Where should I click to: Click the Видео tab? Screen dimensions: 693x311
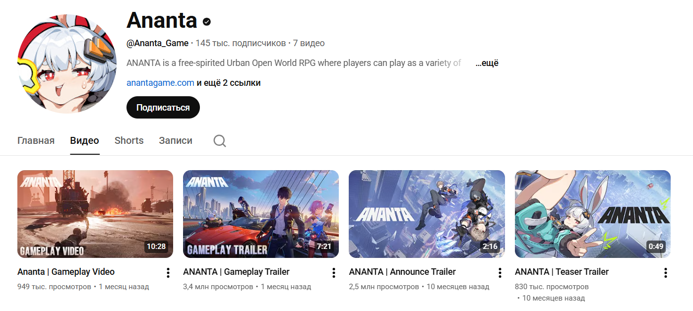pyautogui.click(x=84, y=140)
